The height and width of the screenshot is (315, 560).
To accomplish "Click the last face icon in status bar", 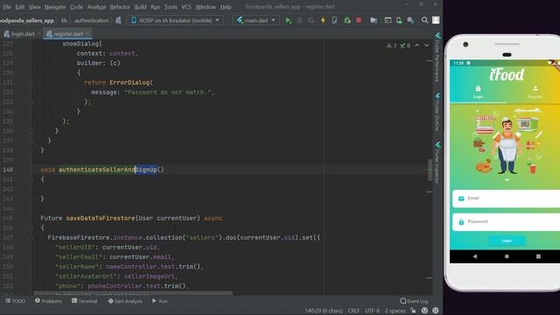I will tap(436, 311).
